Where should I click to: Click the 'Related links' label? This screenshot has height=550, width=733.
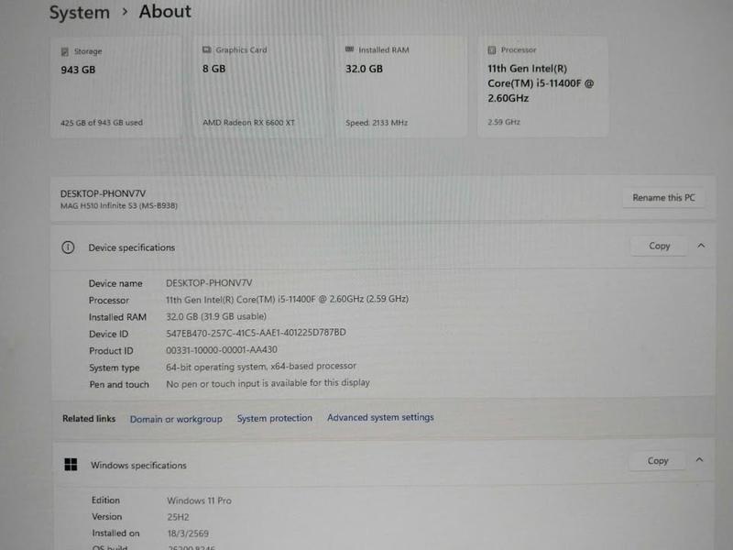click(x=89, y=419)
